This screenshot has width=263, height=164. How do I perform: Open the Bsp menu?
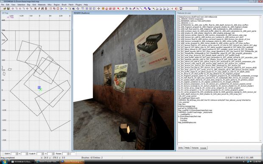[29, 5]
